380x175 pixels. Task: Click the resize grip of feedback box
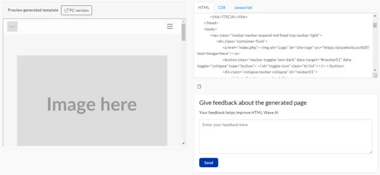point(370,152)
